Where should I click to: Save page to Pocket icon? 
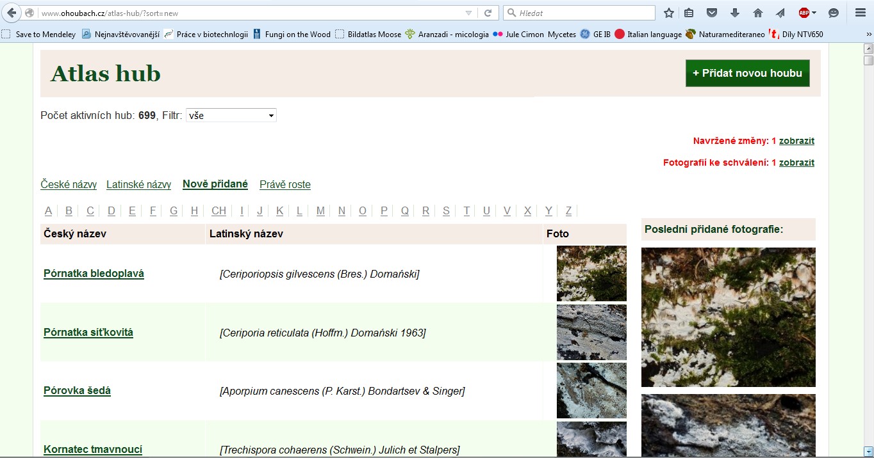pyautogui.click(x=711, y=13)
